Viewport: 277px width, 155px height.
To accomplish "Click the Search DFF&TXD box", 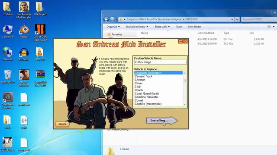I will [x=259, y=19].
